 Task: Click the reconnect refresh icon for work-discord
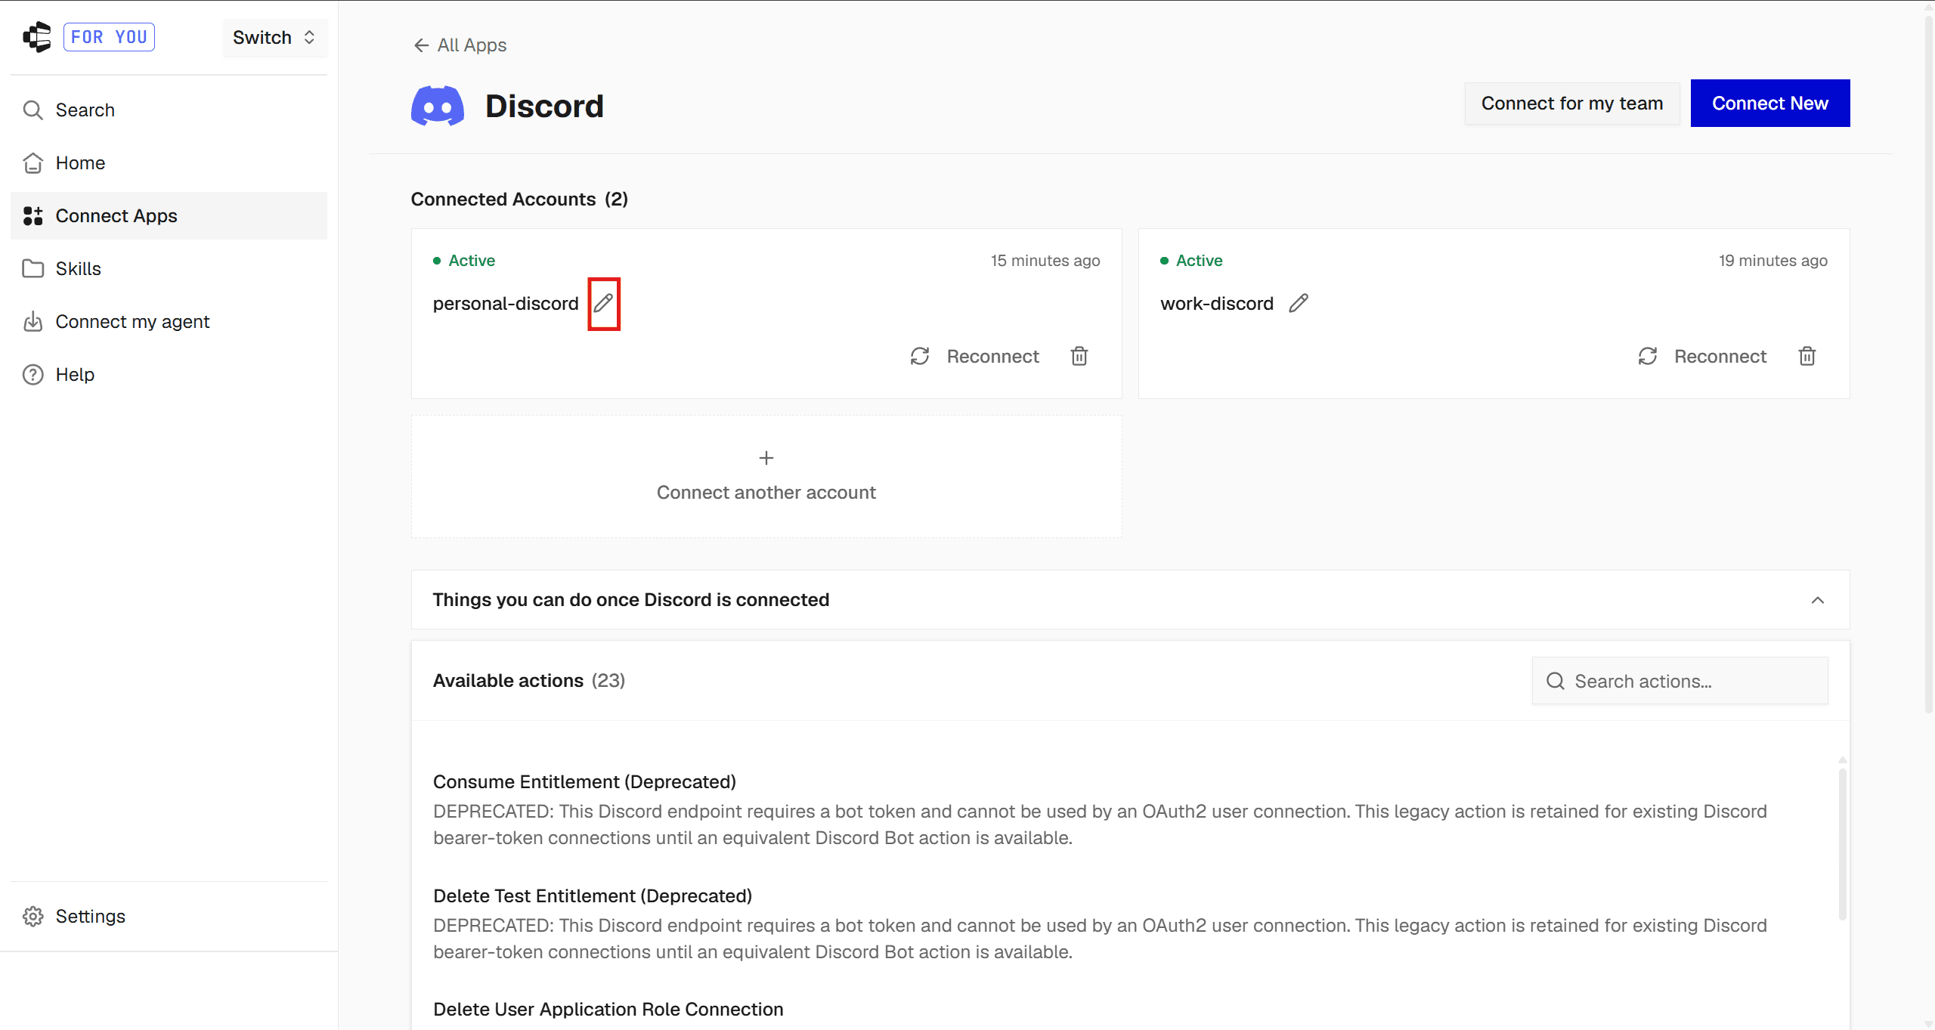tap(1648, 356)
